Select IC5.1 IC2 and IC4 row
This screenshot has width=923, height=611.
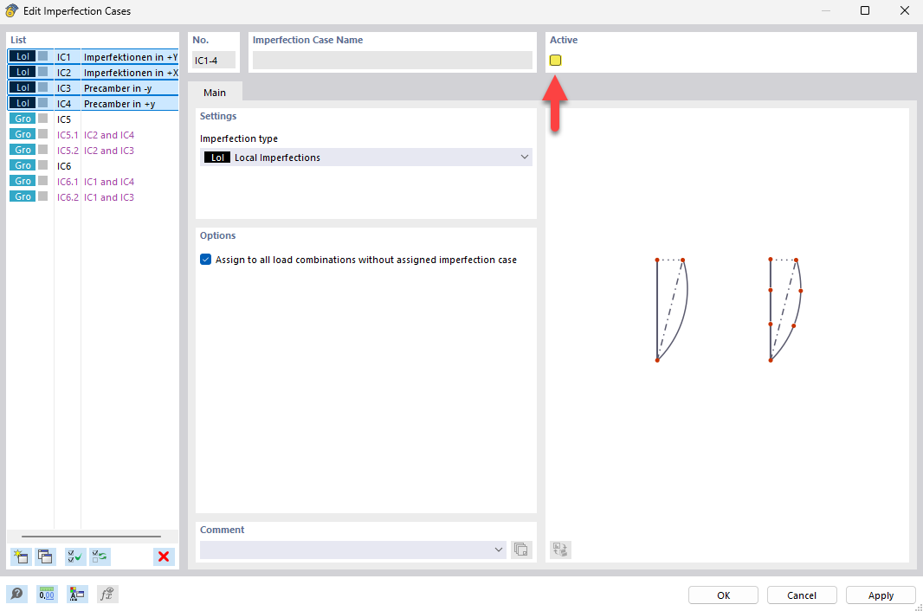tap(93, 135)
